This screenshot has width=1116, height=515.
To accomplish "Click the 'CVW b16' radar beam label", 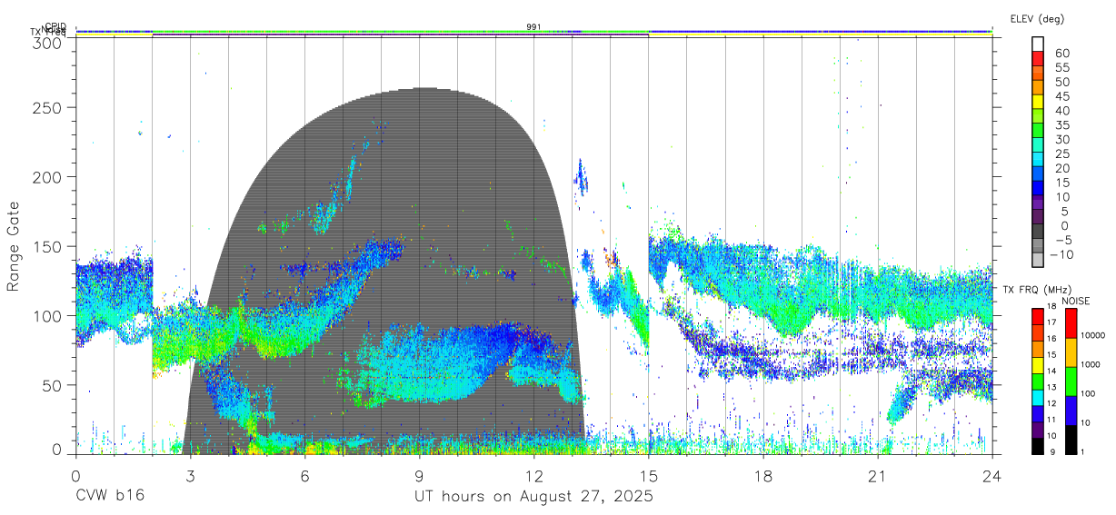I will 109,496.
